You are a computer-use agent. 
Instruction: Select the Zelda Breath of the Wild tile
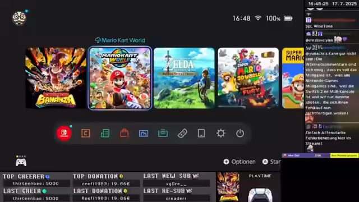pyautogui.click(x=185, y=78)
